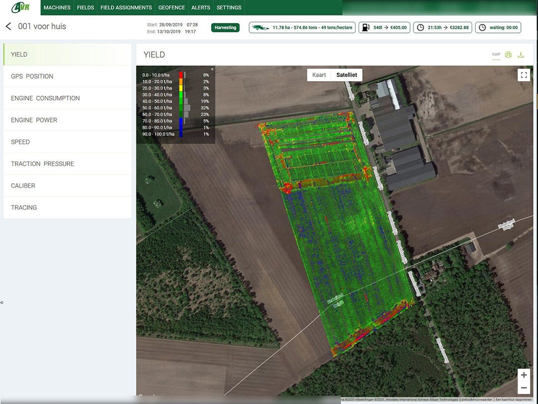Screen dimensions: 538x404
Task: Zoom in on the map
Action: 524,375
